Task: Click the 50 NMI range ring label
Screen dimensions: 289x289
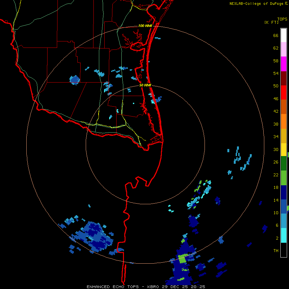Action: pyautogui.click(x=145, y=85)
